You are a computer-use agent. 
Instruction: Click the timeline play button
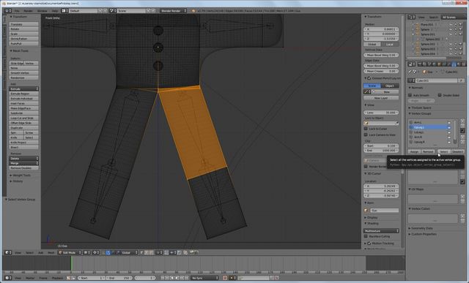coord(177,278)
